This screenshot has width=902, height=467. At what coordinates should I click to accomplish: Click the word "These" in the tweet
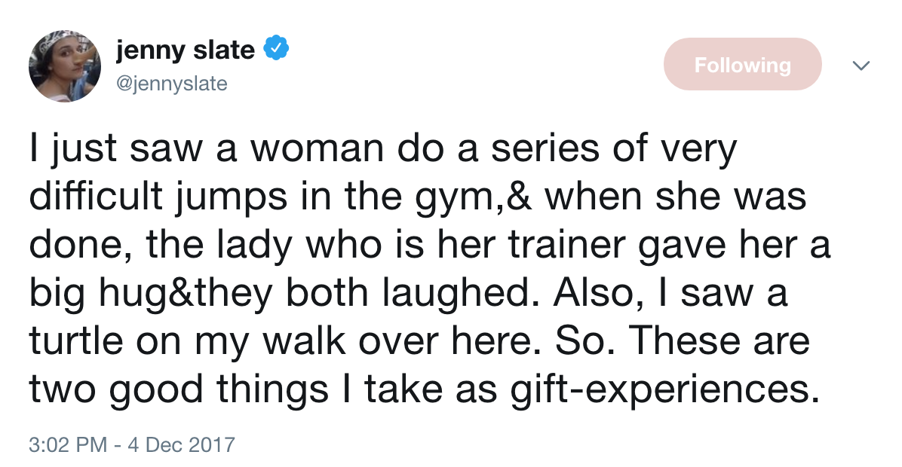[x=687, y=343]
